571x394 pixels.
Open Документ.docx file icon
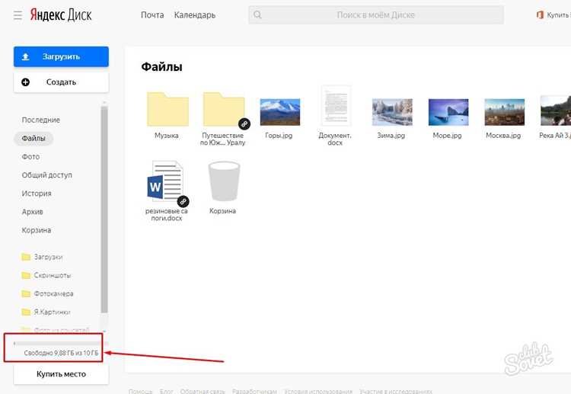point(336,106)
